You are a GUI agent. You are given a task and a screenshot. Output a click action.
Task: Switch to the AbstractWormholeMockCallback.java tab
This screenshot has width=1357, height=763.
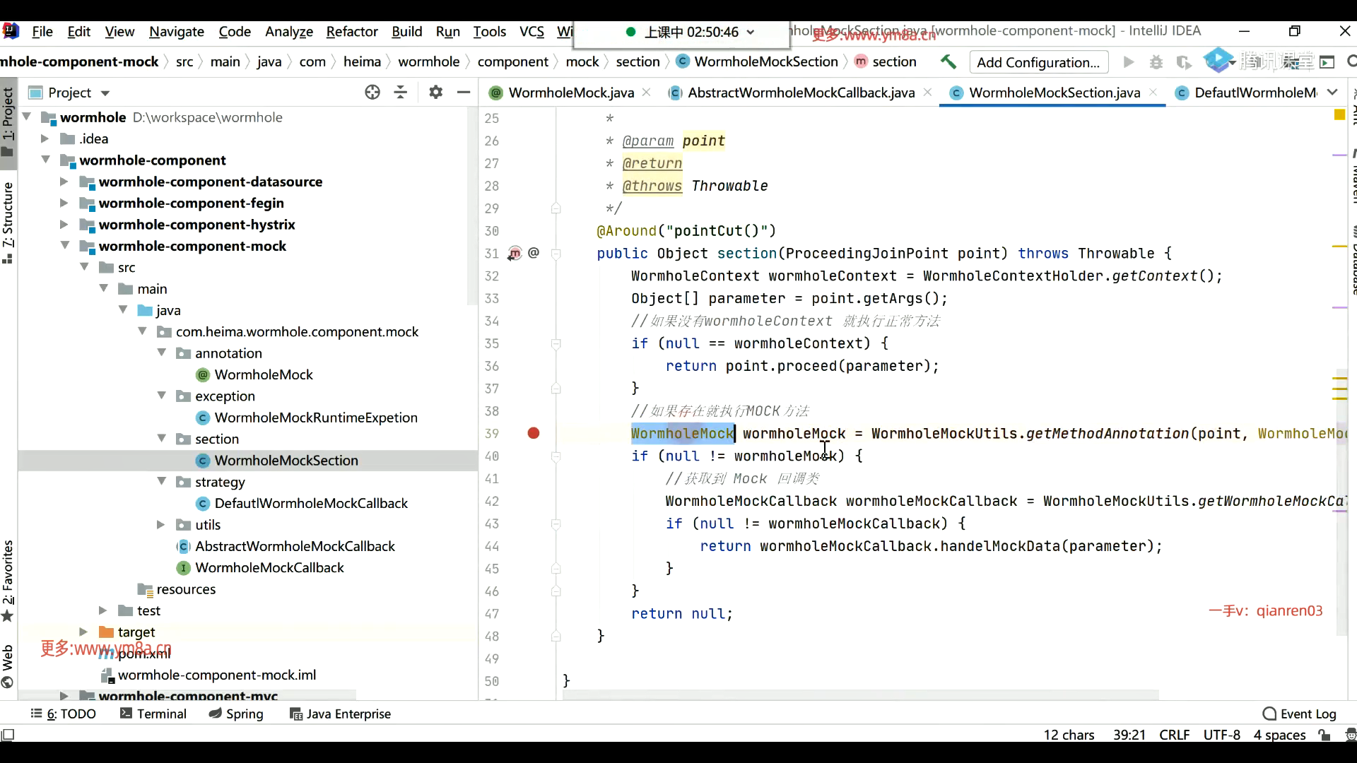801,93
